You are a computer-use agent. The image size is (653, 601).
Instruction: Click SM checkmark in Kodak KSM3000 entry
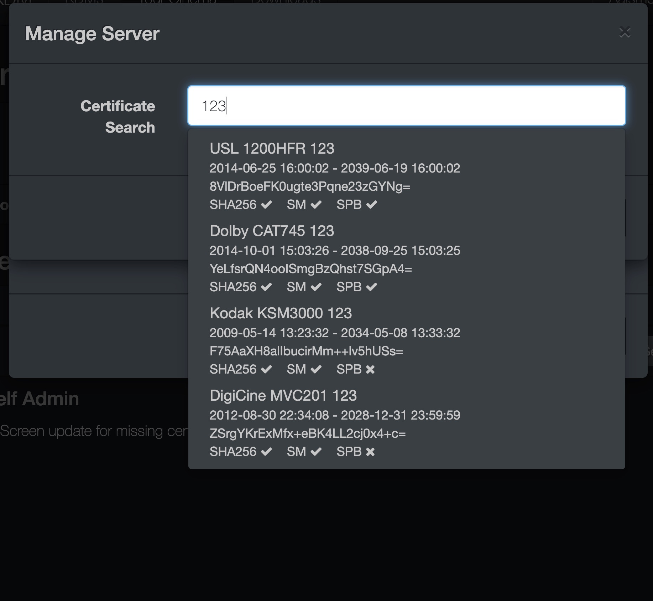point(316,369)
